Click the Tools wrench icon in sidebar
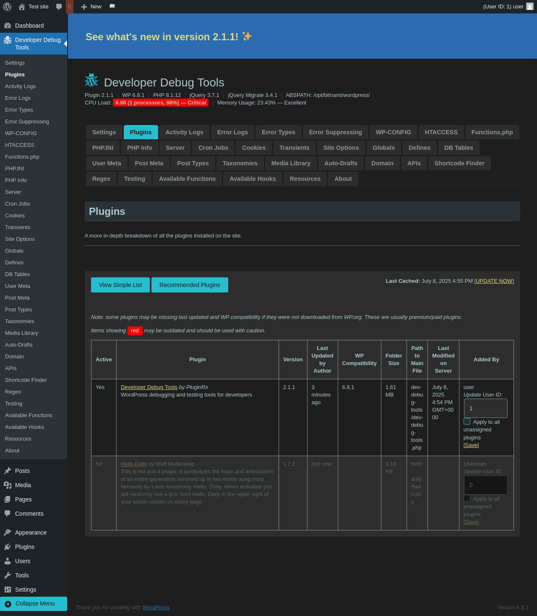This screenshot has width=537, height=616. pos(8,575)
